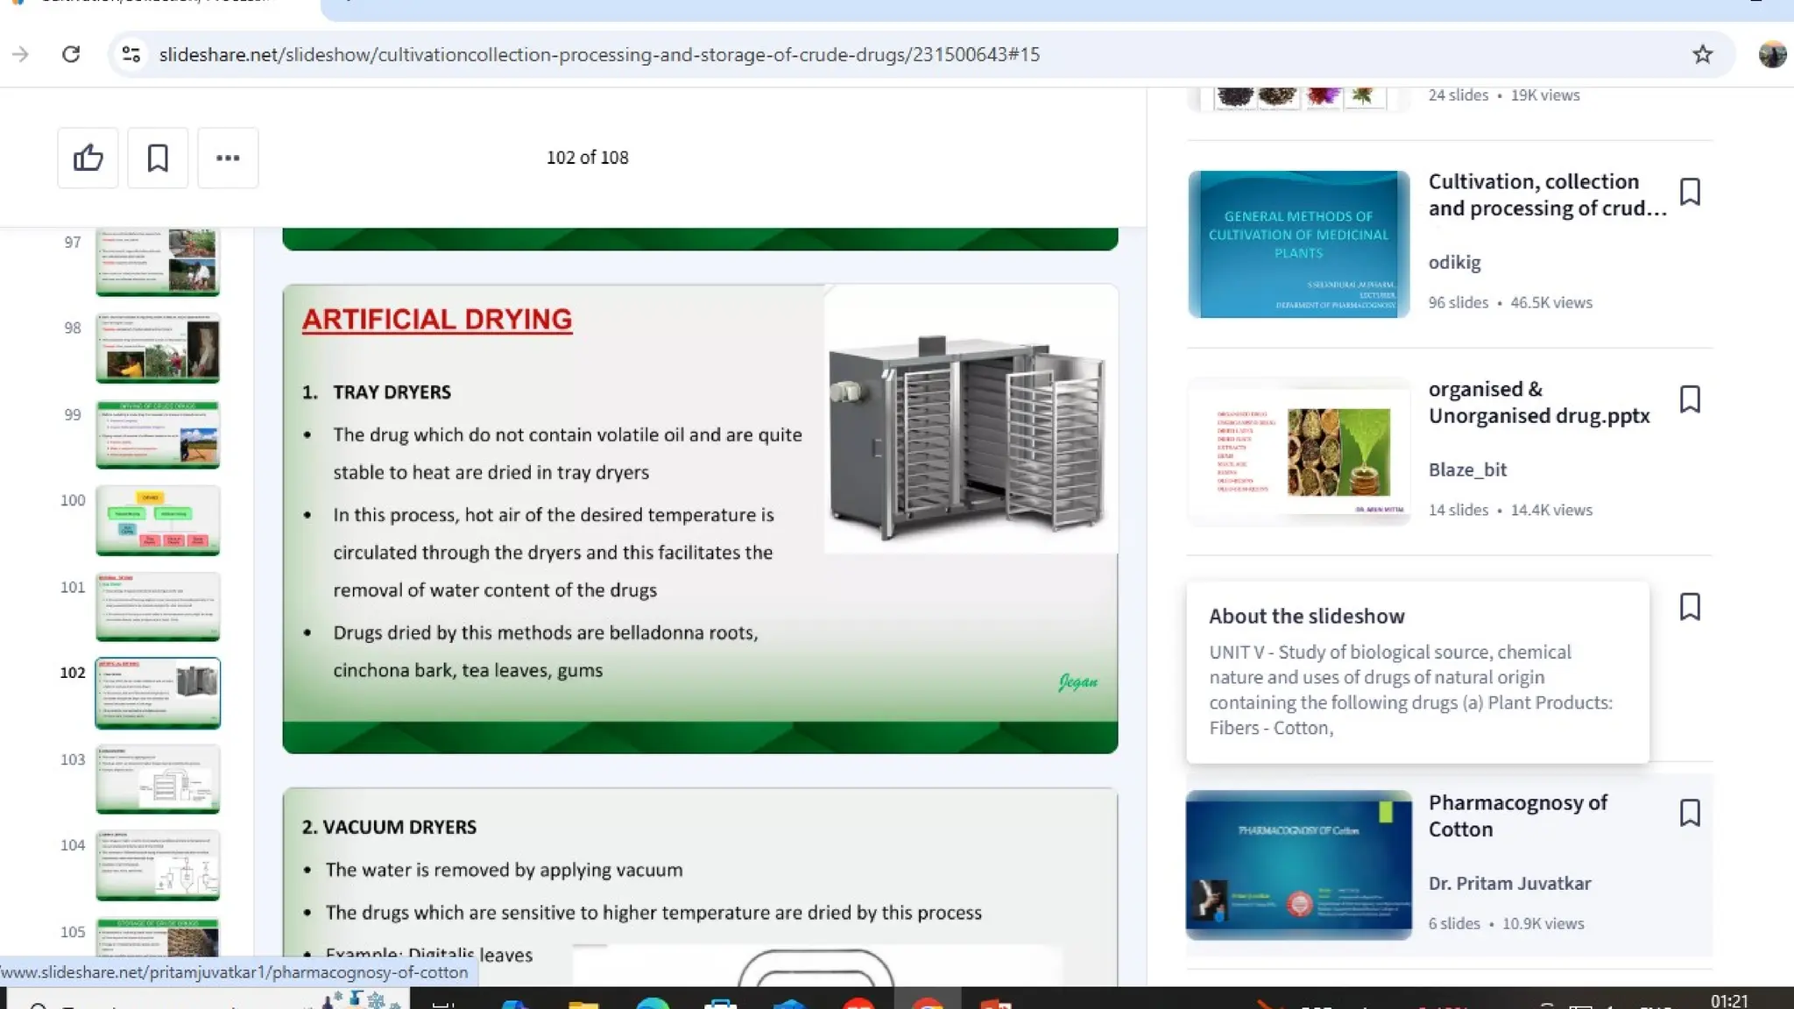Open slide 98 thumbnail in sidebar
The width and height of the screenshot is (1794, 1009).
click(158, 348)
